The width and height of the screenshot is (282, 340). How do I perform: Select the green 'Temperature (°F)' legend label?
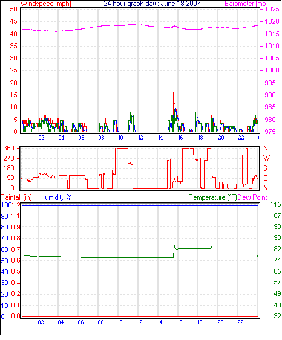click(213, 197)
